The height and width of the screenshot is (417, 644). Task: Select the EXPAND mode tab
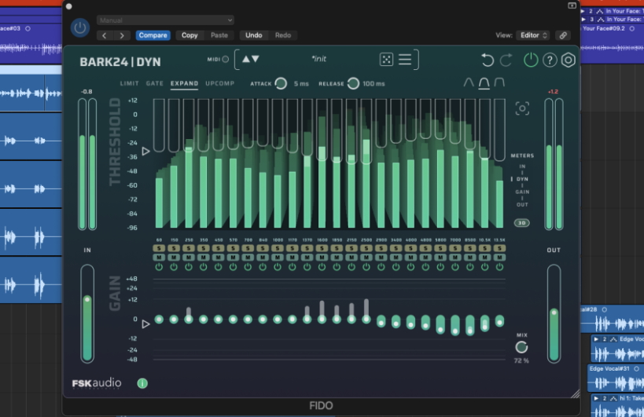[185, 83]
